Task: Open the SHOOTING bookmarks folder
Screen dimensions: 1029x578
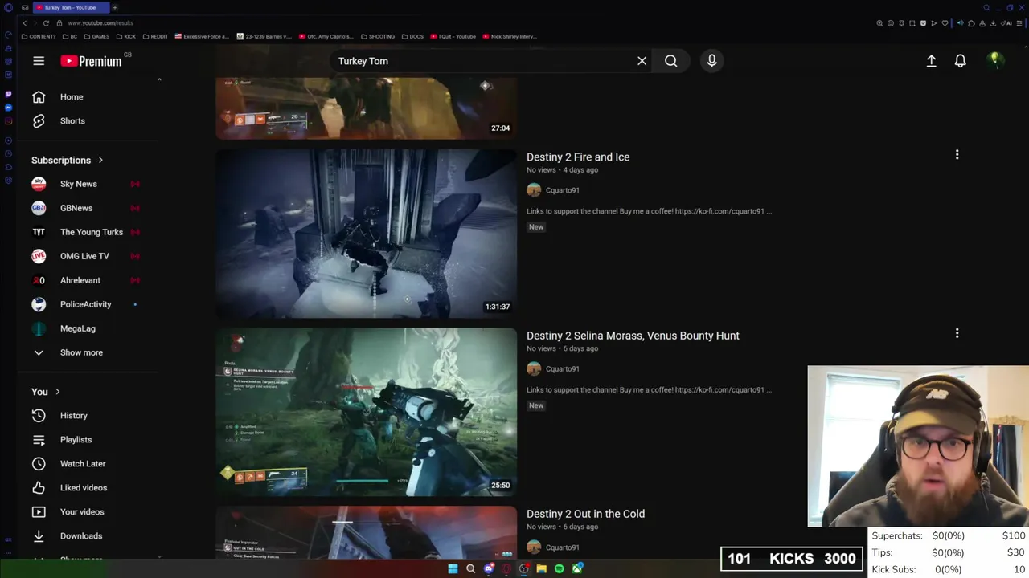Action: pyautogui.click(x=378, y=36)
